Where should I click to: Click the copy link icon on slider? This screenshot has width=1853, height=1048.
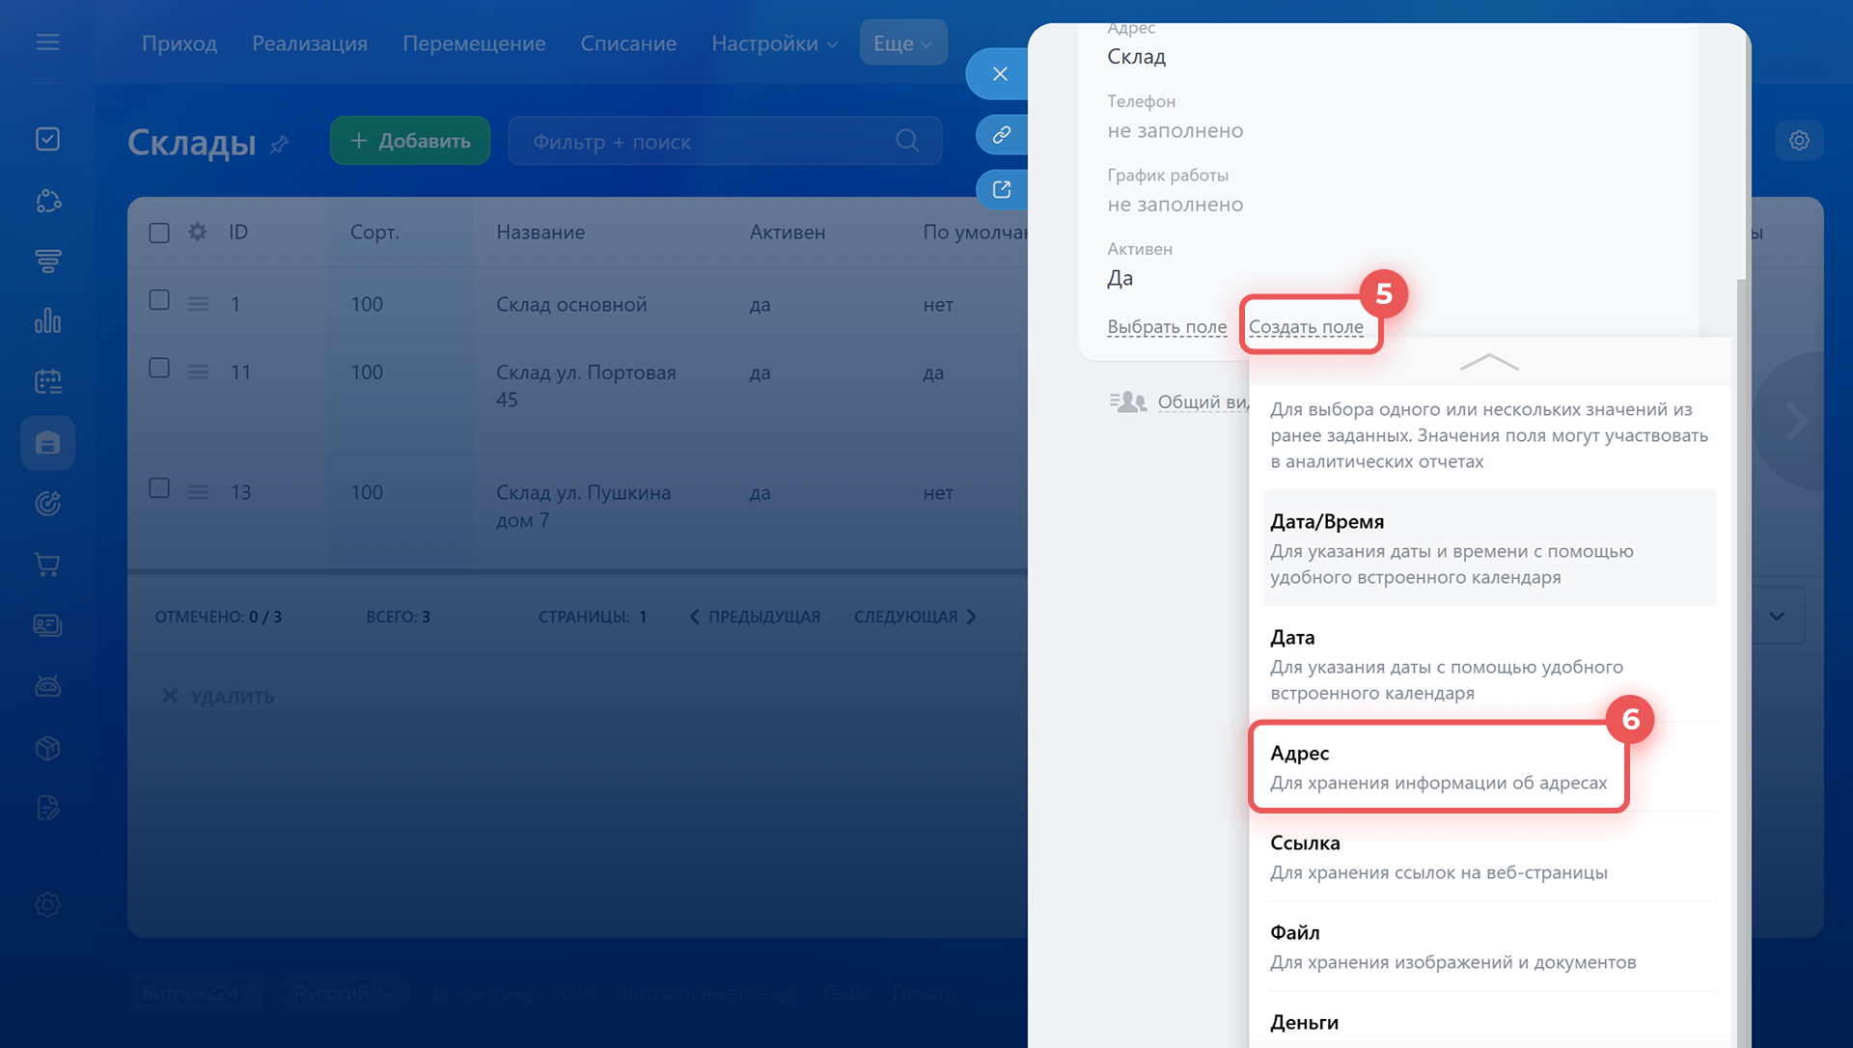pyautogui.click(x=1001, y=134)
